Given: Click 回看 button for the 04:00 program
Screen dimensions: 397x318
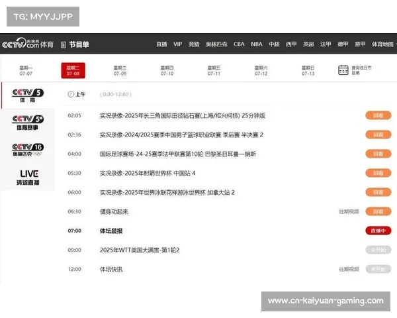Looking at the screenshot, I should pyautogui.click(x=378, y=154).
